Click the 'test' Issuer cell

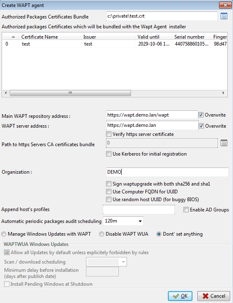tap(108, 44)
